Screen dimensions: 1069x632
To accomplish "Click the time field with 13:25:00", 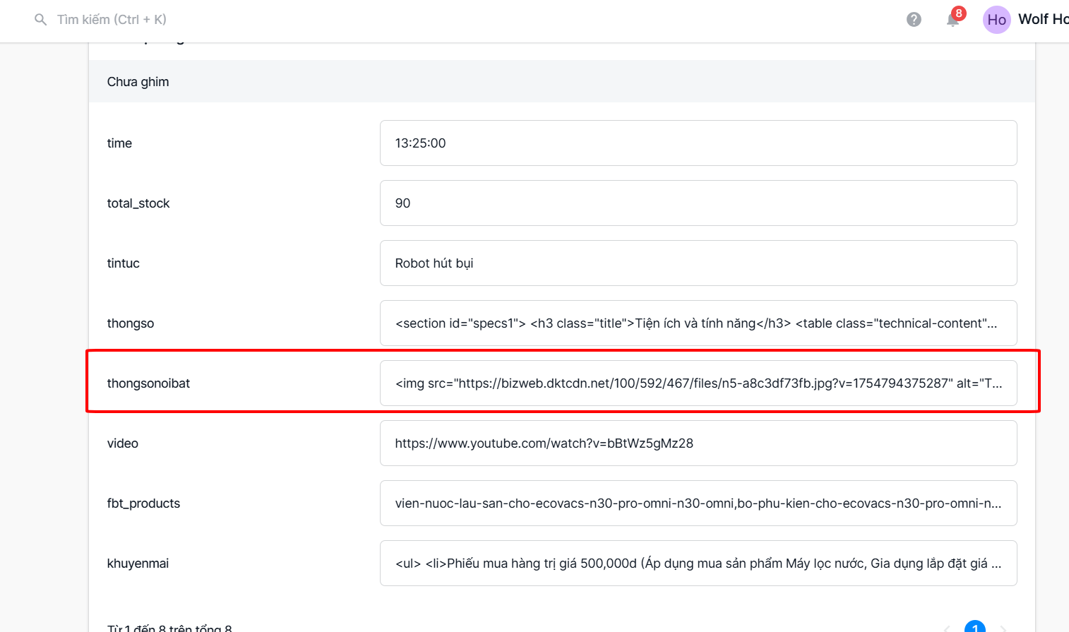I will tap(698, 143).
